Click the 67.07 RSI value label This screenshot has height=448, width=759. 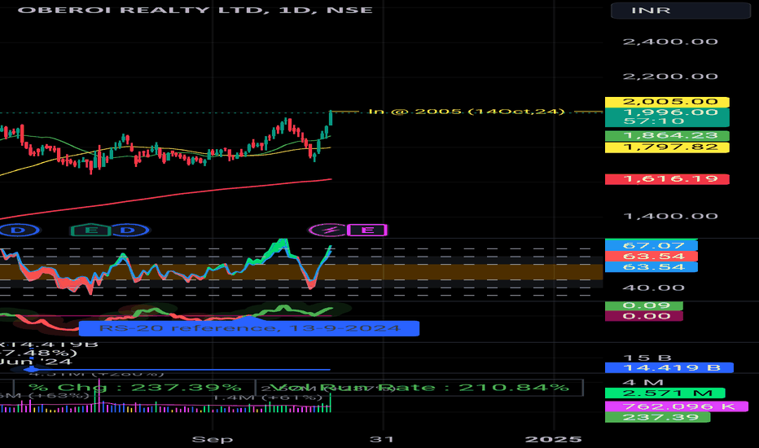tap(651, 245)
